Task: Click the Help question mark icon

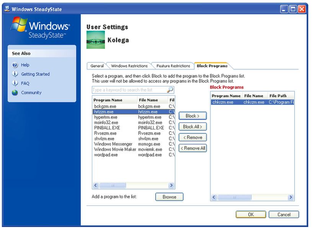Action: 15,65
